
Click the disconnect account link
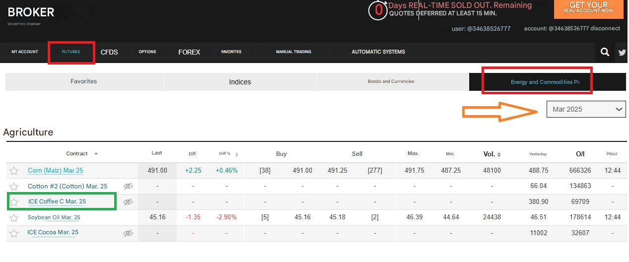click(605, 28)
